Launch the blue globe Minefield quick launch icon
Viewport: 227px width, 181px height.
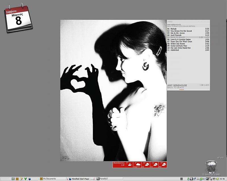click(x=30, y=179)
